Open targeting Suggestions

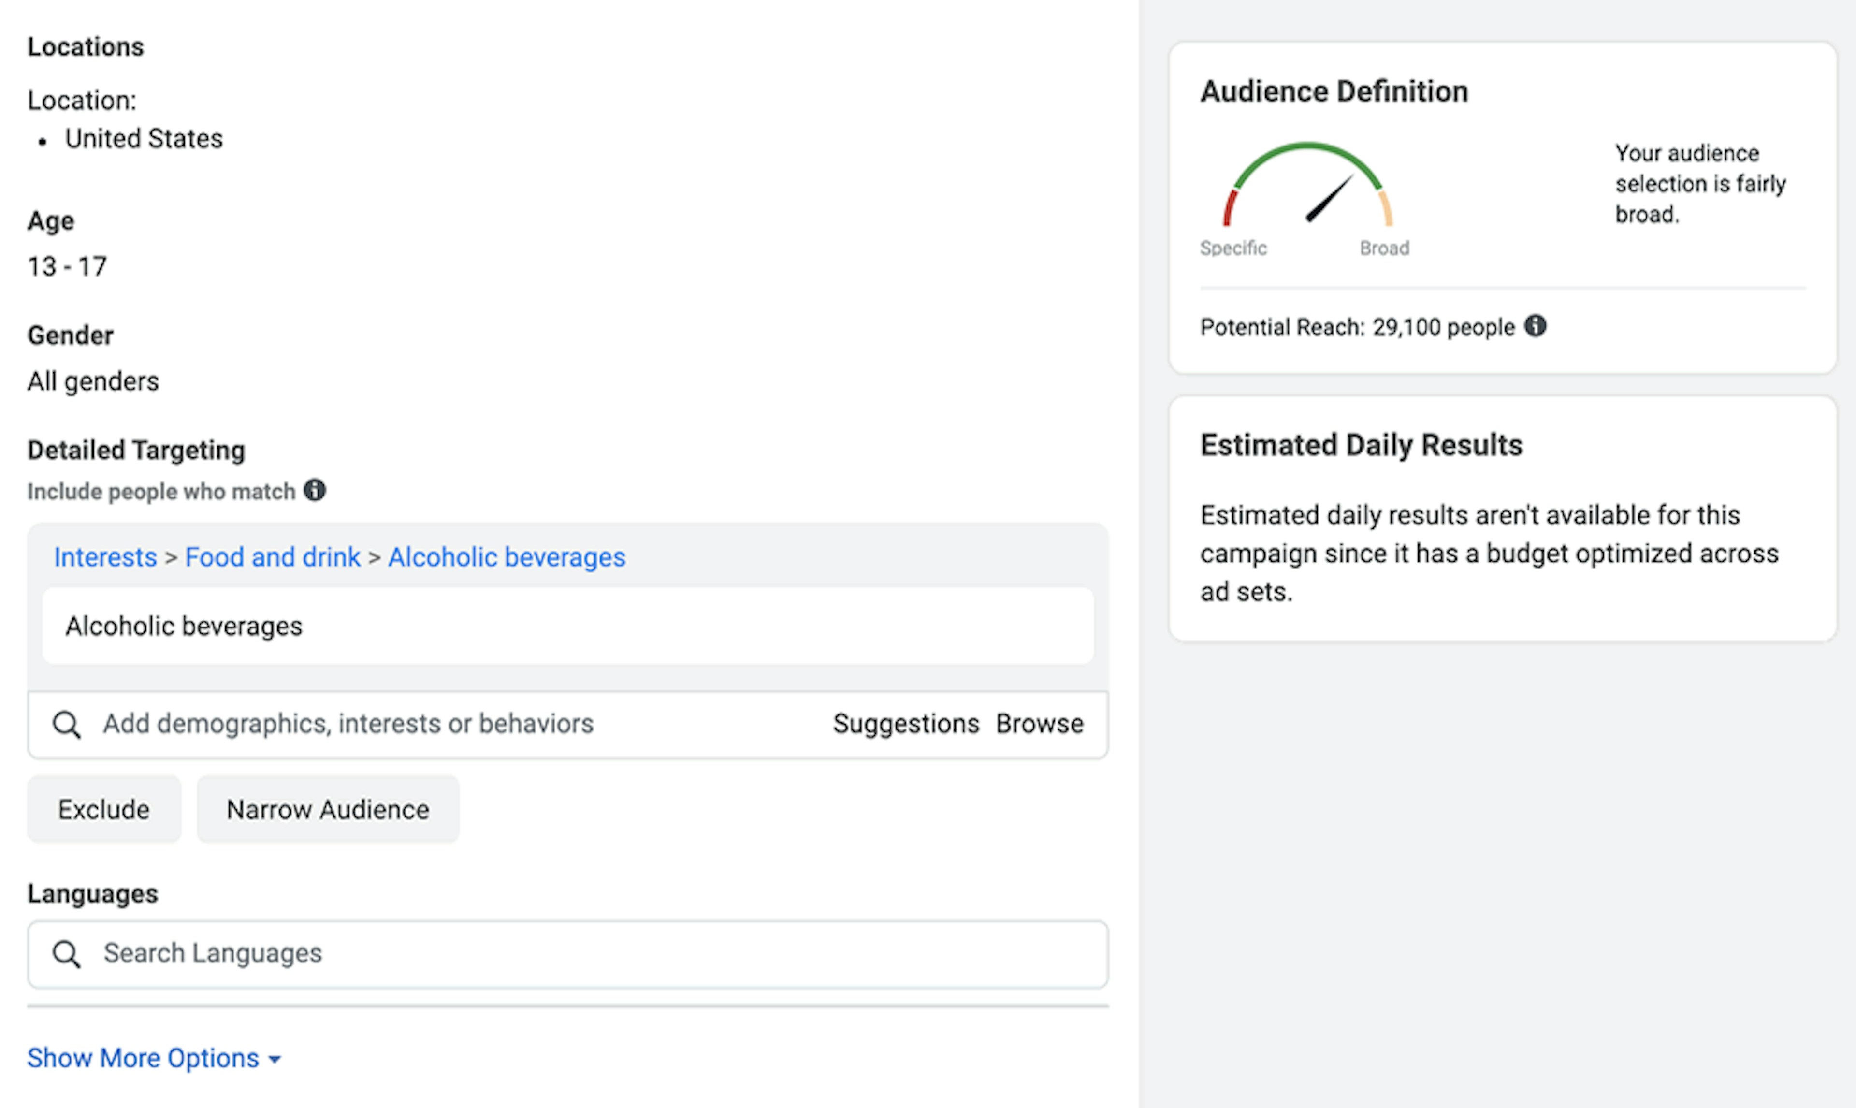(906, 724)
